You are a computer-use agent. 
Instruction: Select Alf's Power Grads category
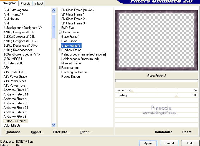click(x=15, y=77)
